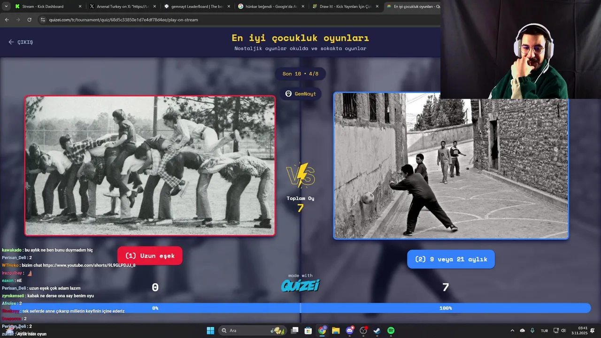This screenshot has height=338, width=601.
Task: Open Steam from the taskbar
Action: [377, 330]
